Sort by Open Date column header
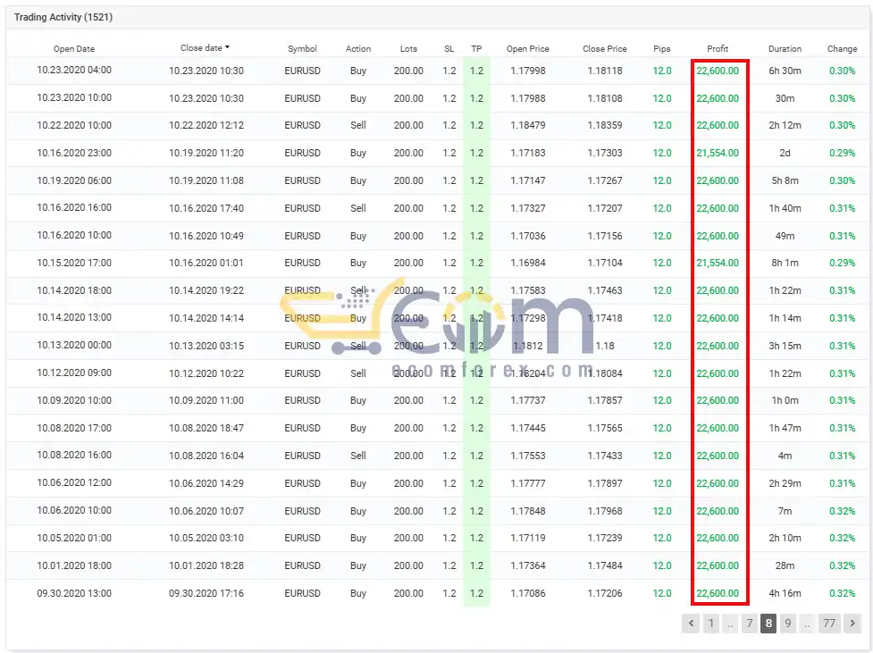Screen dimensions: 873x653 [x=74, y=48]
